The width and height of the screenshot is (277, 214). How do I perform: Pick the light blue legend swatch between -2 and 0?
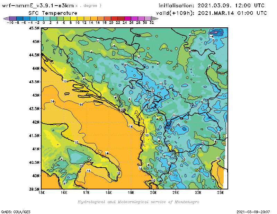tap(40, 18)
